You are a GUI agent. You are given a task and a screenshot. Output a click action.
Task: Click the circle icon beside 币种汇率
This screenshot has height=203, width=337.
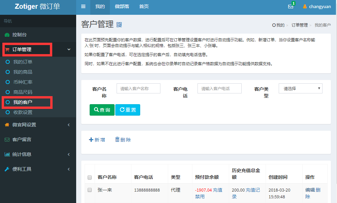tap(8, 82)
